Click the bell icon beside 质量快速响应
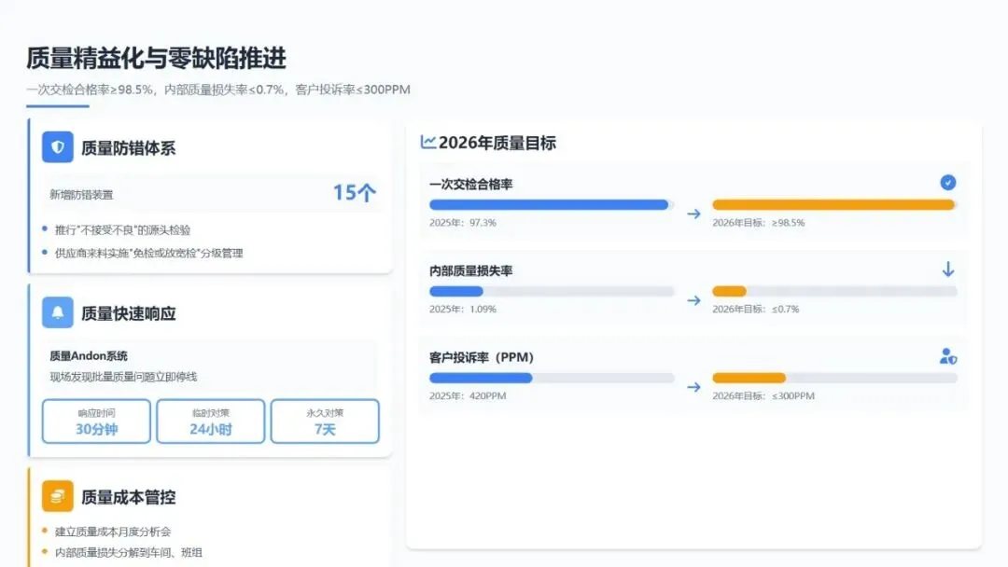 [x=58, y=313]
